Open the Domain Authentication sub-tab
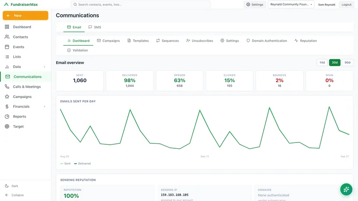This screenshot has height=201, width=358. [x=267, y=41]
